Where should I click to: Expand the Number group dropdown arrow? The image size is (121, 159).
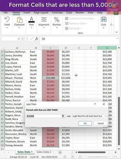point(57,28)
